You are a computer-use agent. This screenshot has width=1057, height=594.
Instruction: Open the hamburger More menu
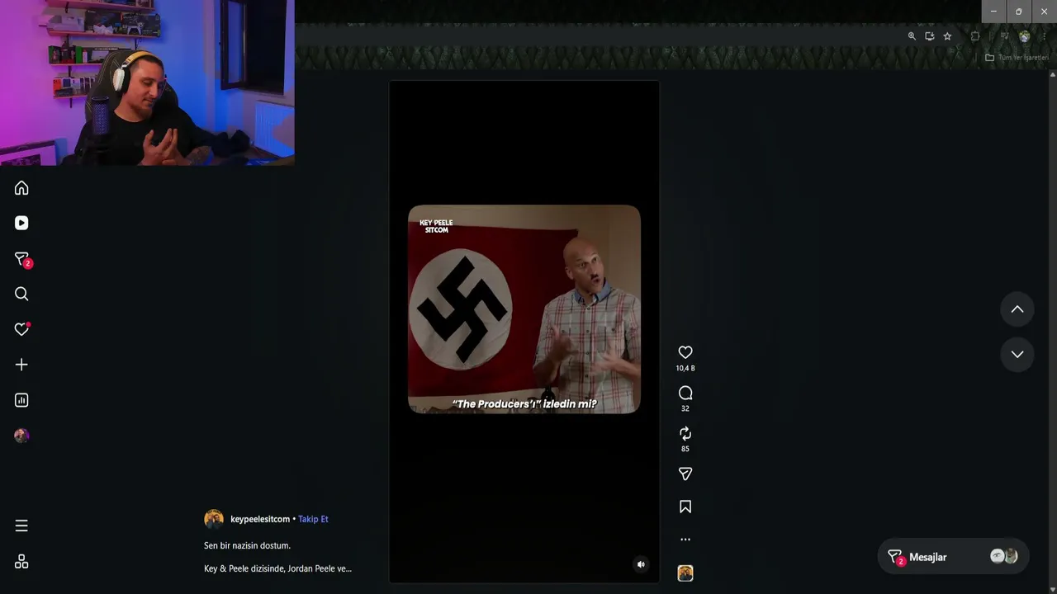tap(21, 526)
